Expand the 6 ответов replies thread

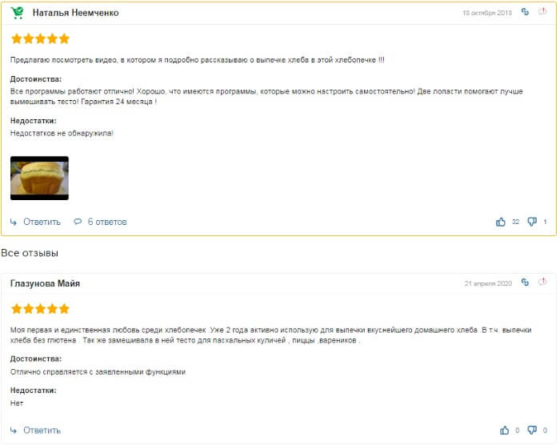(x=107, y=222)
